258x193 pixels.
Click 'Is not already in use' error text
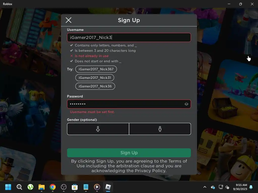tap(92, 56)
